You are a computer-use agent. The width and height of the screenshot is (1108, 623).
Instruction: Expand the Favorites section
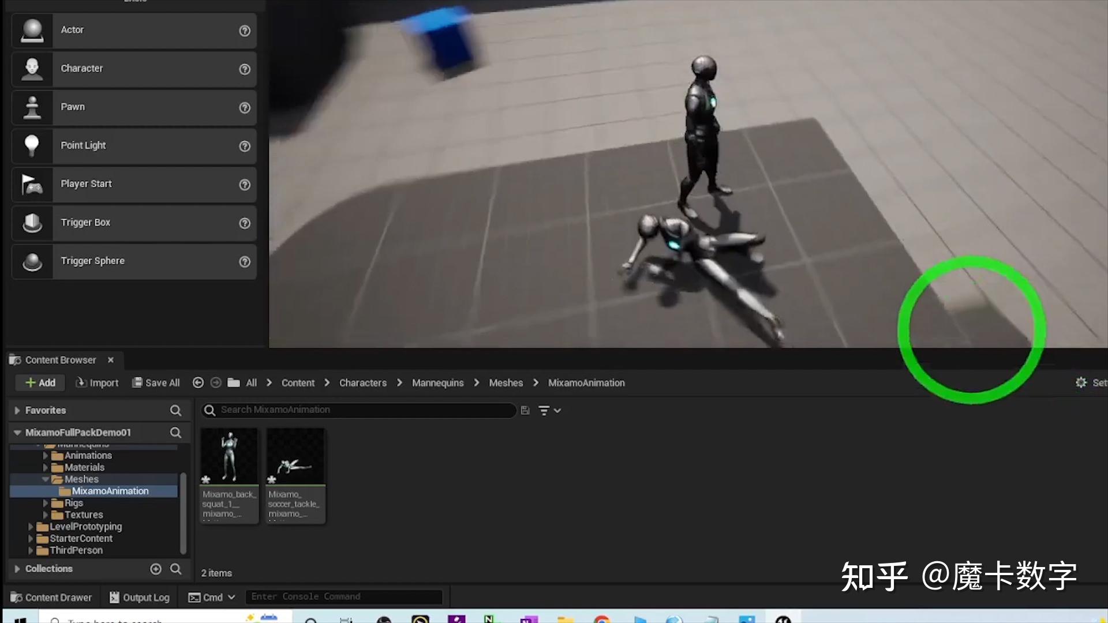17,410
